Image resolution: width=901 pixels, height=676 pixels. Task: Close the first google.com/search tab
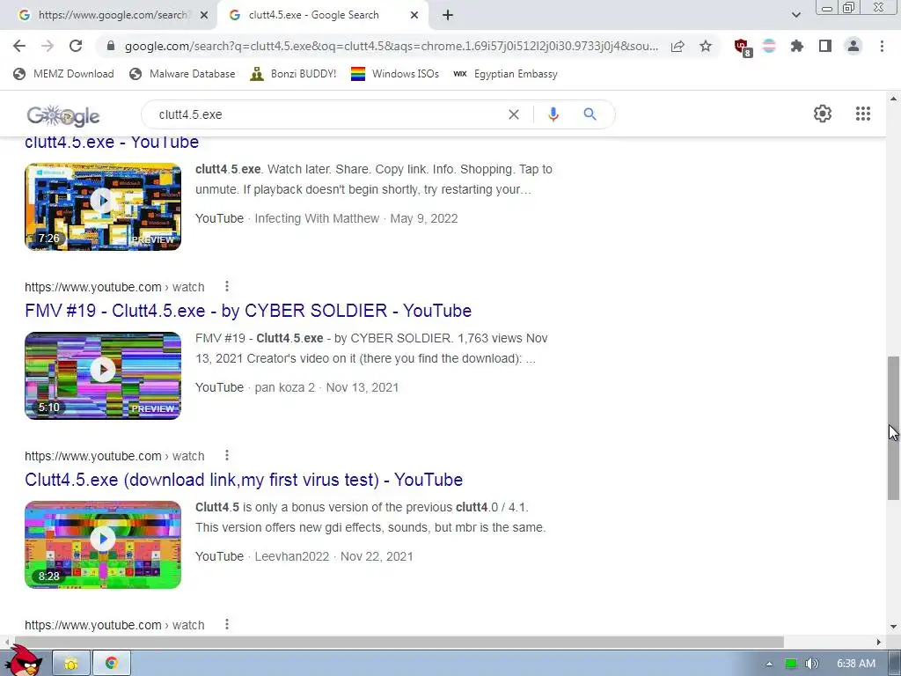(204, 16)
